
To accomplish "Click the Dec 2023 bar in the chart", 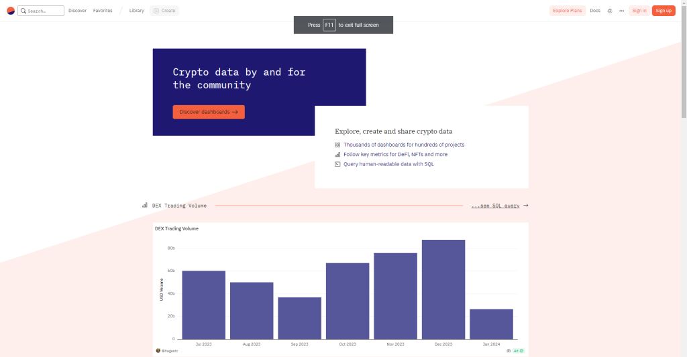I will 443,289.
